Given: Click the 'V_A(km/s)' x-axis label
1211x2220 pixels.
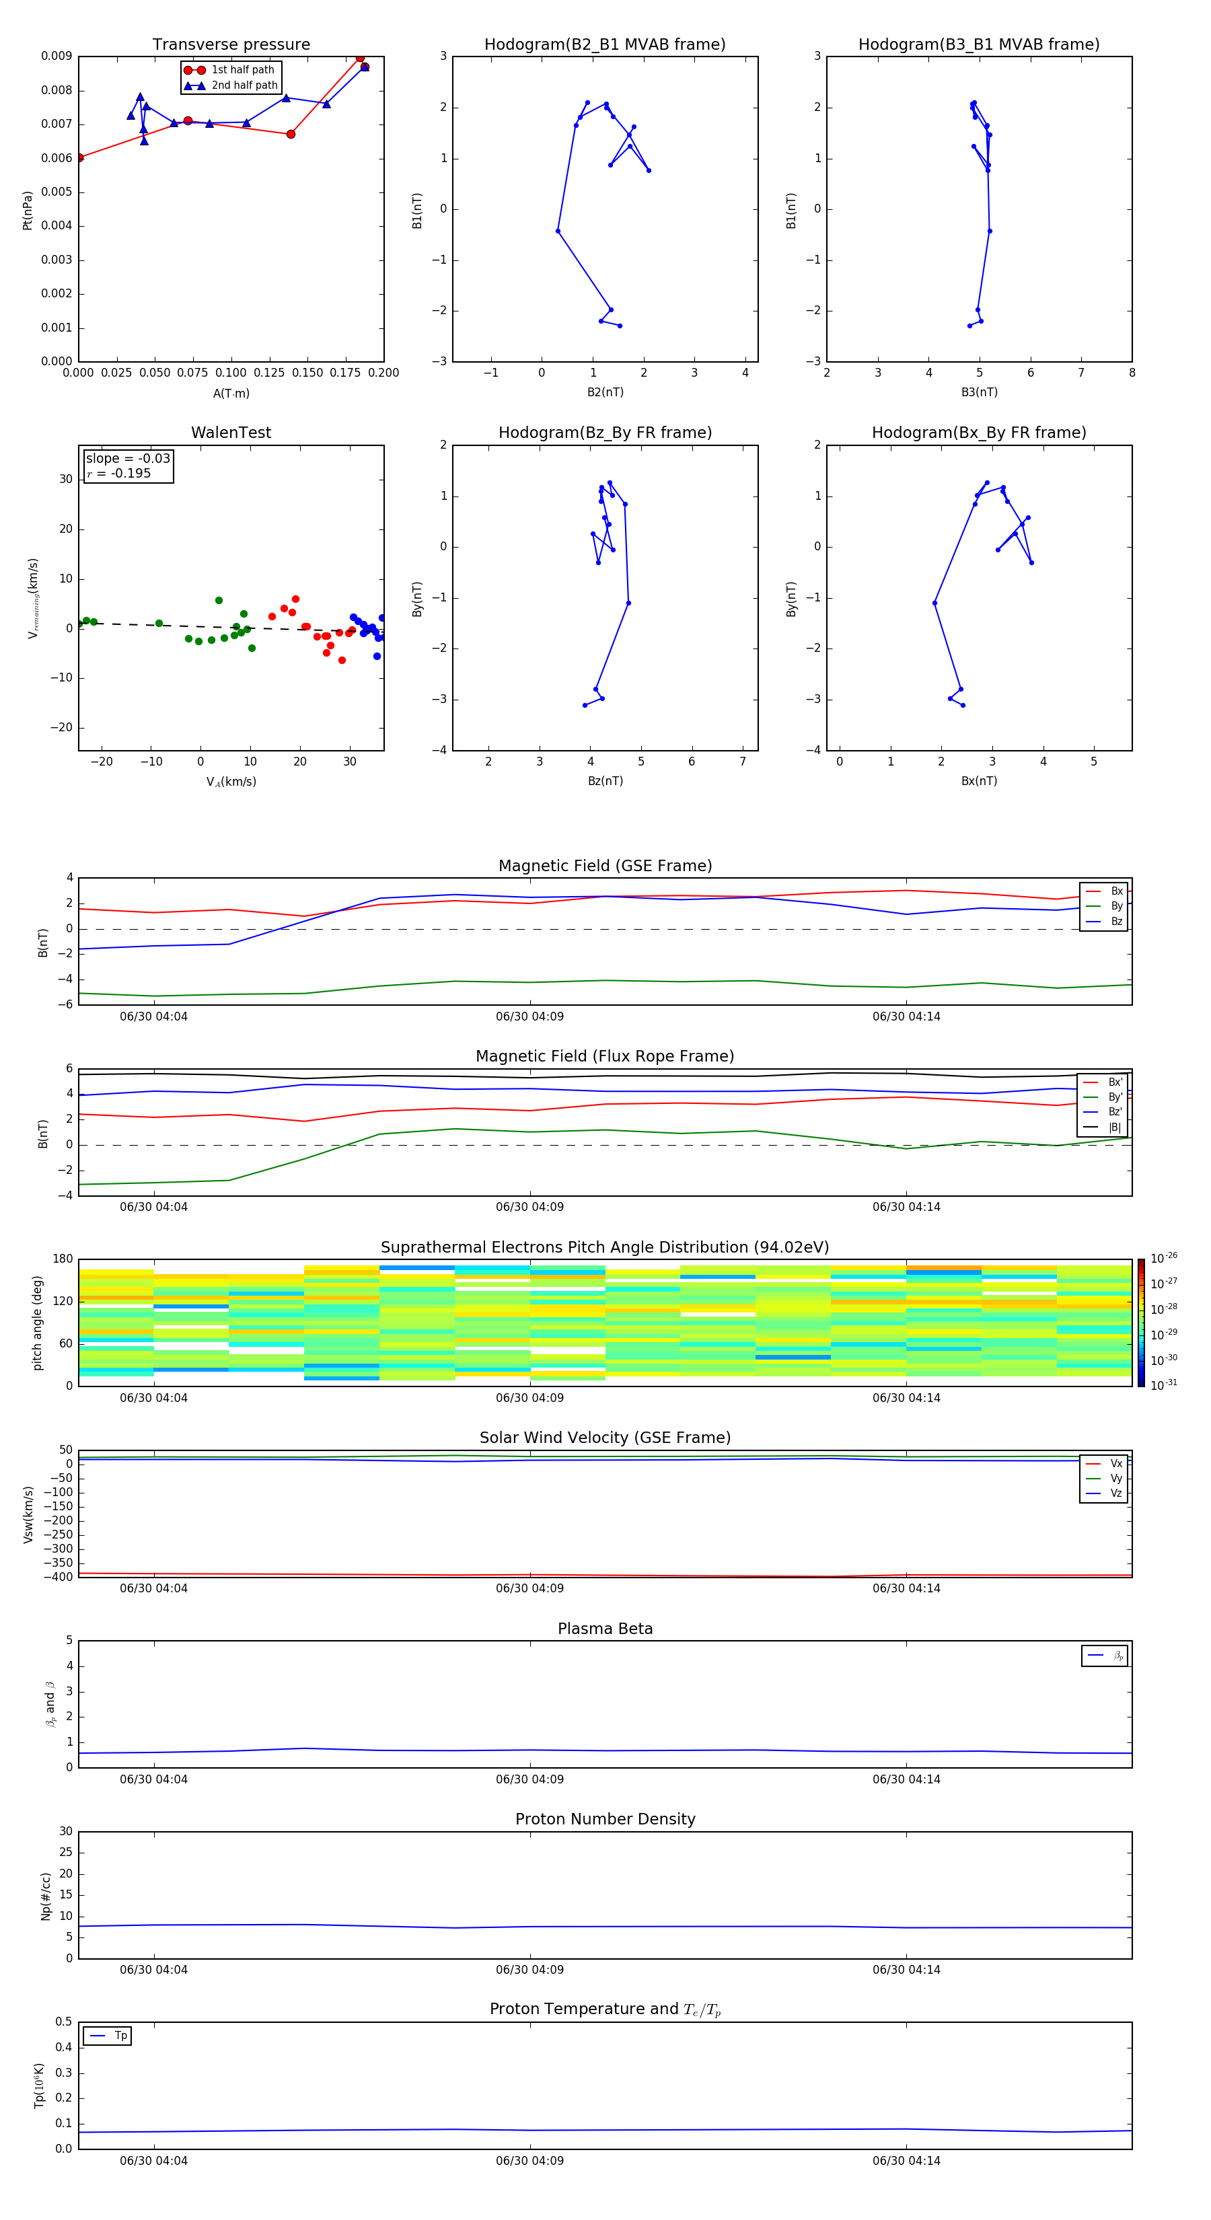Looking at the screenshot, I should pos(231,782).
